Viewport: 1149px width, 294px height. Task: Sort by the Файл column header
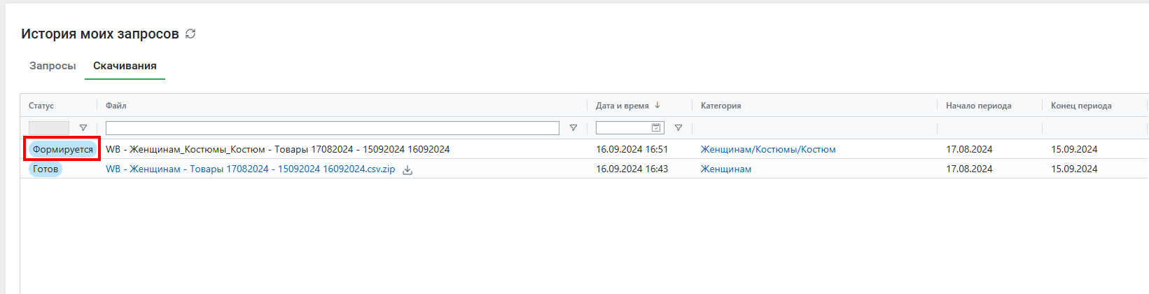pos(116,106)
